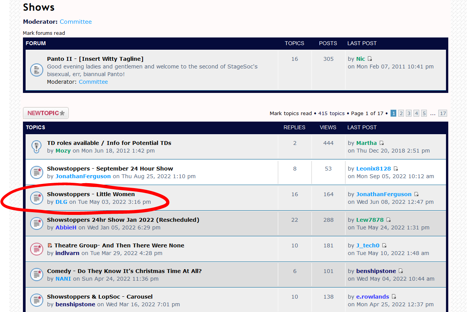
Task: Click latest post icon beside benshipstone in Last Post column
Action: click(x=401, y=271)
